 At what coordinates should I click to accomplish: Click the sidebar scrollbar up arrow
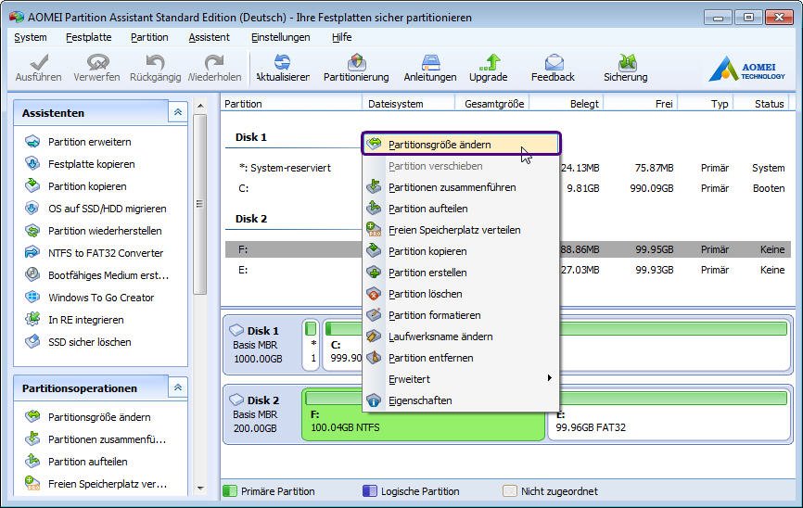click(x=200, y=106)
